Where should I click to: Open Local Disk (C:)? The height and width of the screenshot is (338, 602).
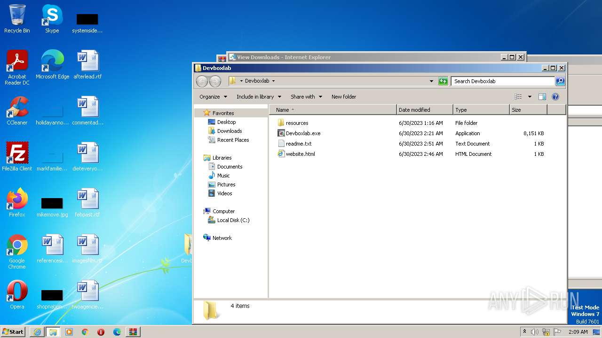click(x=233, y=220)
